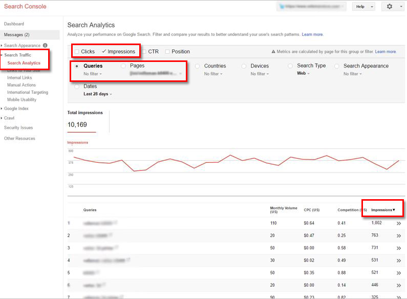The width and height of the screenshot is (407, 299).
Task: Open details arrows for the 521 impressions row
Action: click(x=399, y=273)
